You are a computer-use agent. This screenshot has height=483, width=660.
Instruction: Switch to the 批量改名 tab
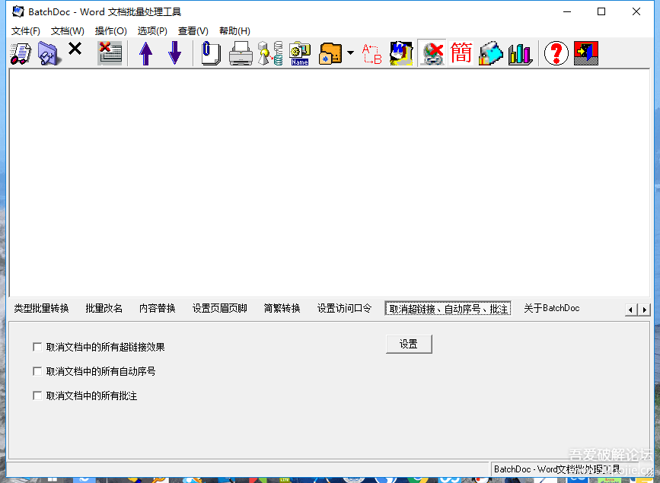click(x=104, y=308)
